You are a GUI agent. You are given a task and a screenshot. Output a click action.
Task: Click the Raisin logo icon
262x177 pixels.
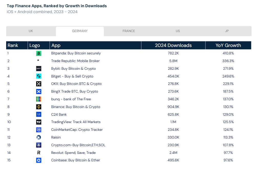[x=39, y=137]
